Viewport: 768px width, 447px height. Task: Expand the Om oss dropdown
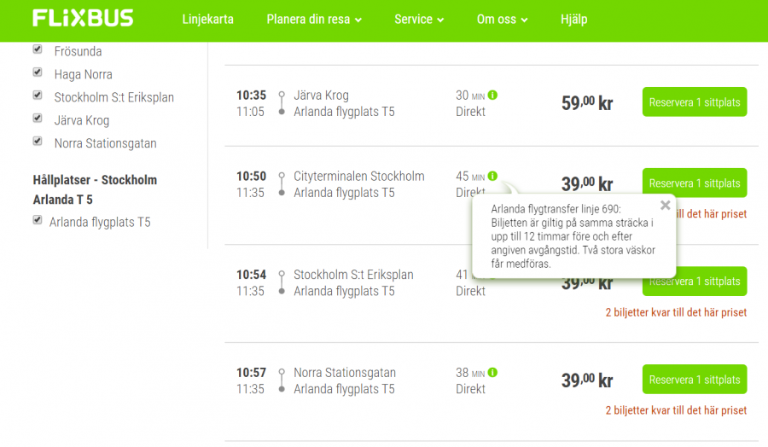point(502,20)
